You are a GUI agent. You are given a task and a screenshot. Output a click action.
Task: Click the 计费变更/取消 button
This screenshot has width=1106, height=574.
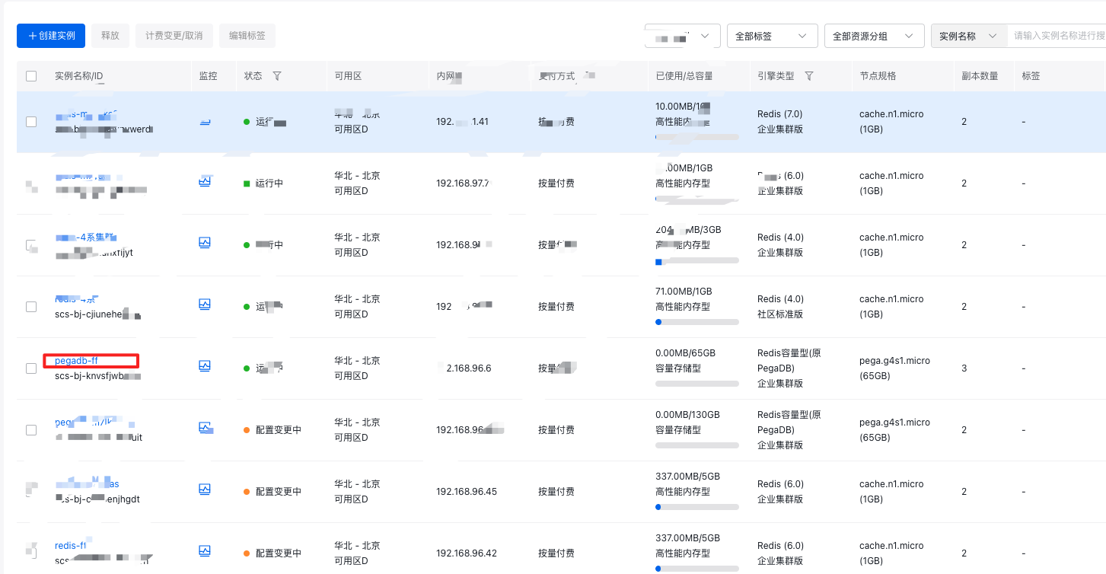tap(174, 36)
